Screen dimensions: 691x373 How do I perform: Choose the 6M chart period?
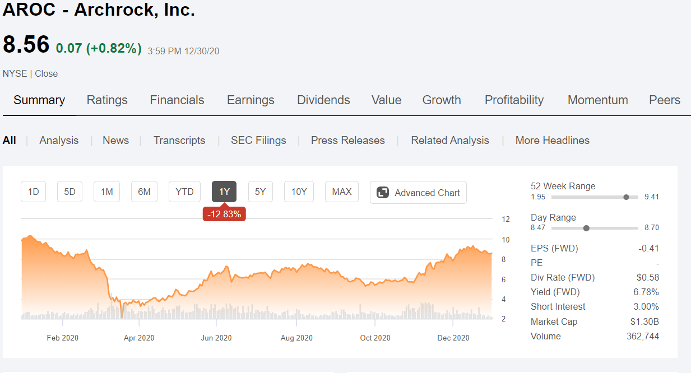[144, 192]
